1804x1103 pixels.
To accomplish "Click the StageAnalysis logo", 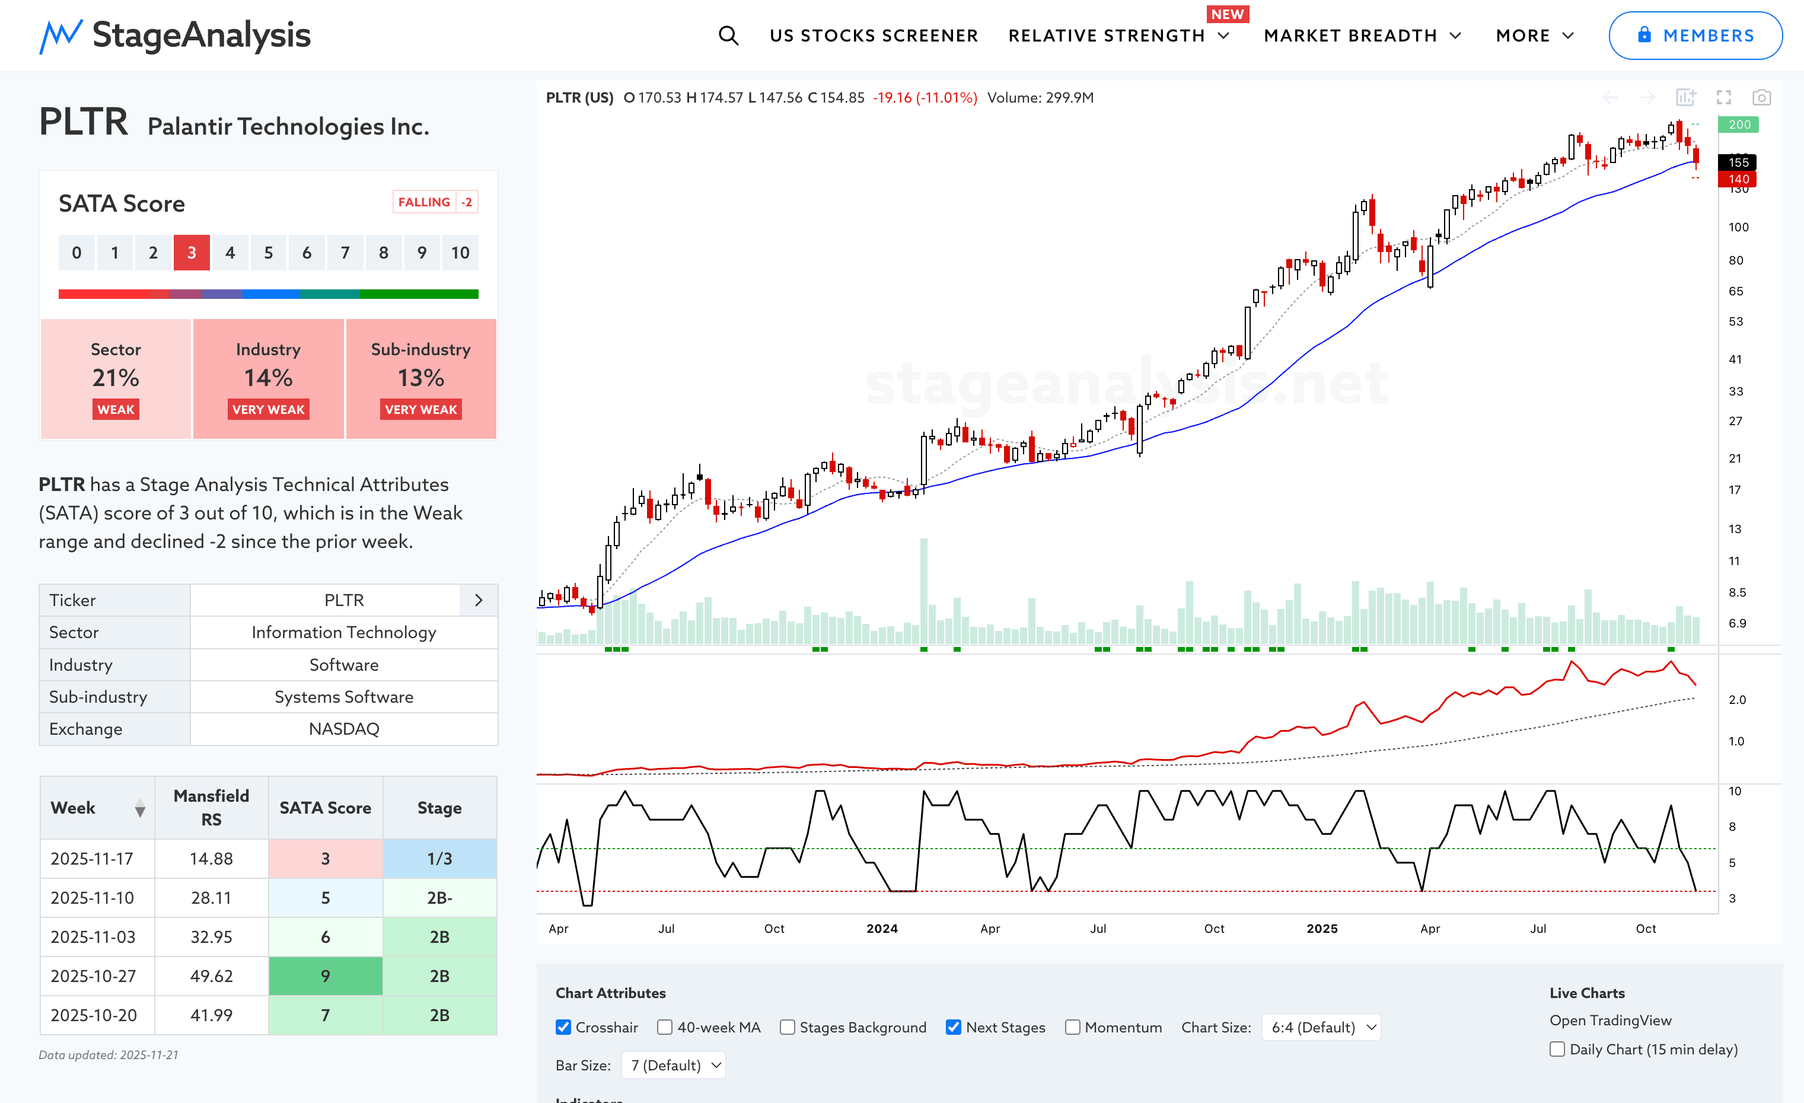I will coord(175,35).
